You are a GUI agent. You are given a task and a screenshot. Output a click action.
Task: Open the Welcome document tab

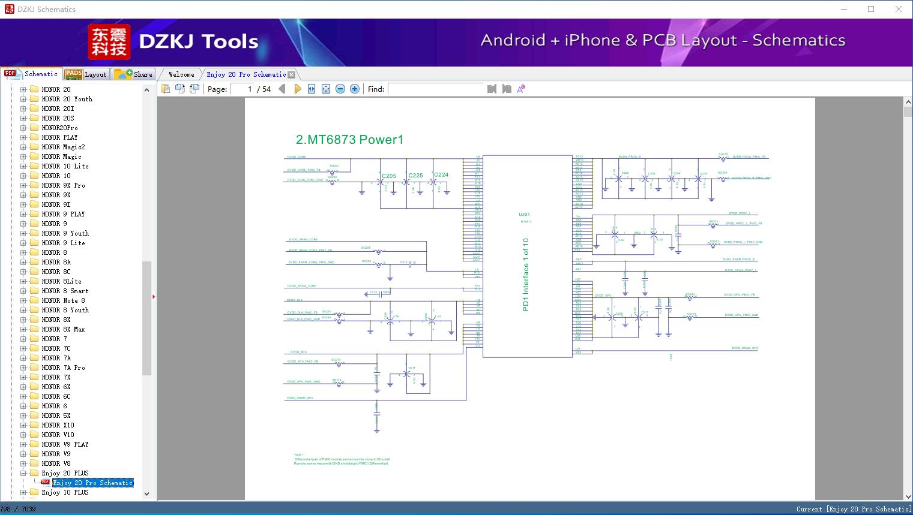pos(181,74)
